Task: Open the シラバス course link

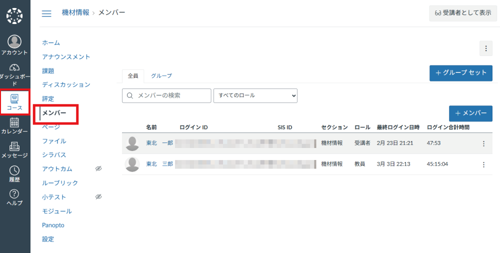Action: 54,154
